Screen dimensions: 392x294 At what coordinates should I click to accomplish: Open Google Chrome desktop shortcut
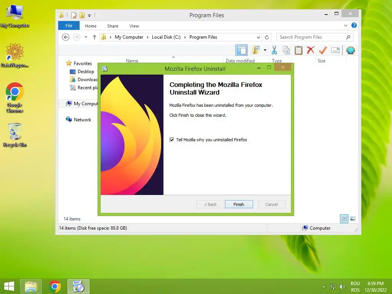point(15,98)
